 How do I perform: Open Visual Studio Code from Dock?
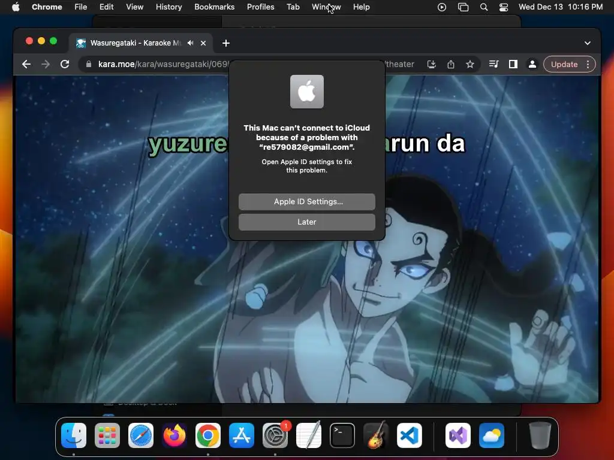[409, 435]
